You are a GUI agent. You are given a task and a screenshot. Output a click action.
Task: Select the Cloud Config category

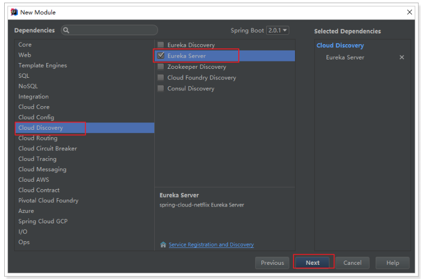85,117
